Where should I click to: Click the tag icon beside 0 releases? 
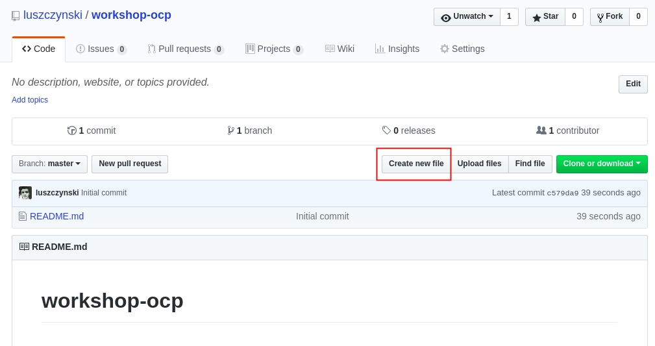click(x=386, y=130)
